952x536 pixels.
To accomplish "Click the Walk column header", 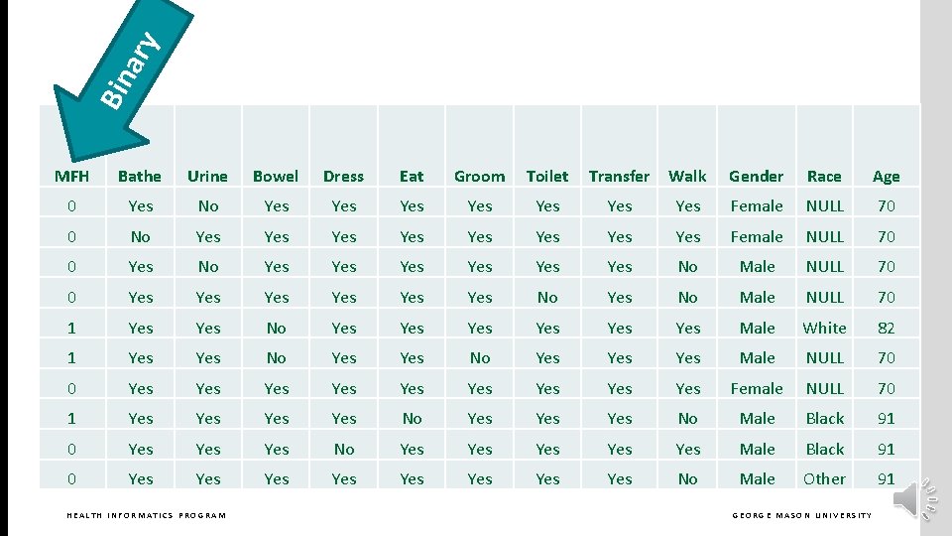I will tap(687, 177).
